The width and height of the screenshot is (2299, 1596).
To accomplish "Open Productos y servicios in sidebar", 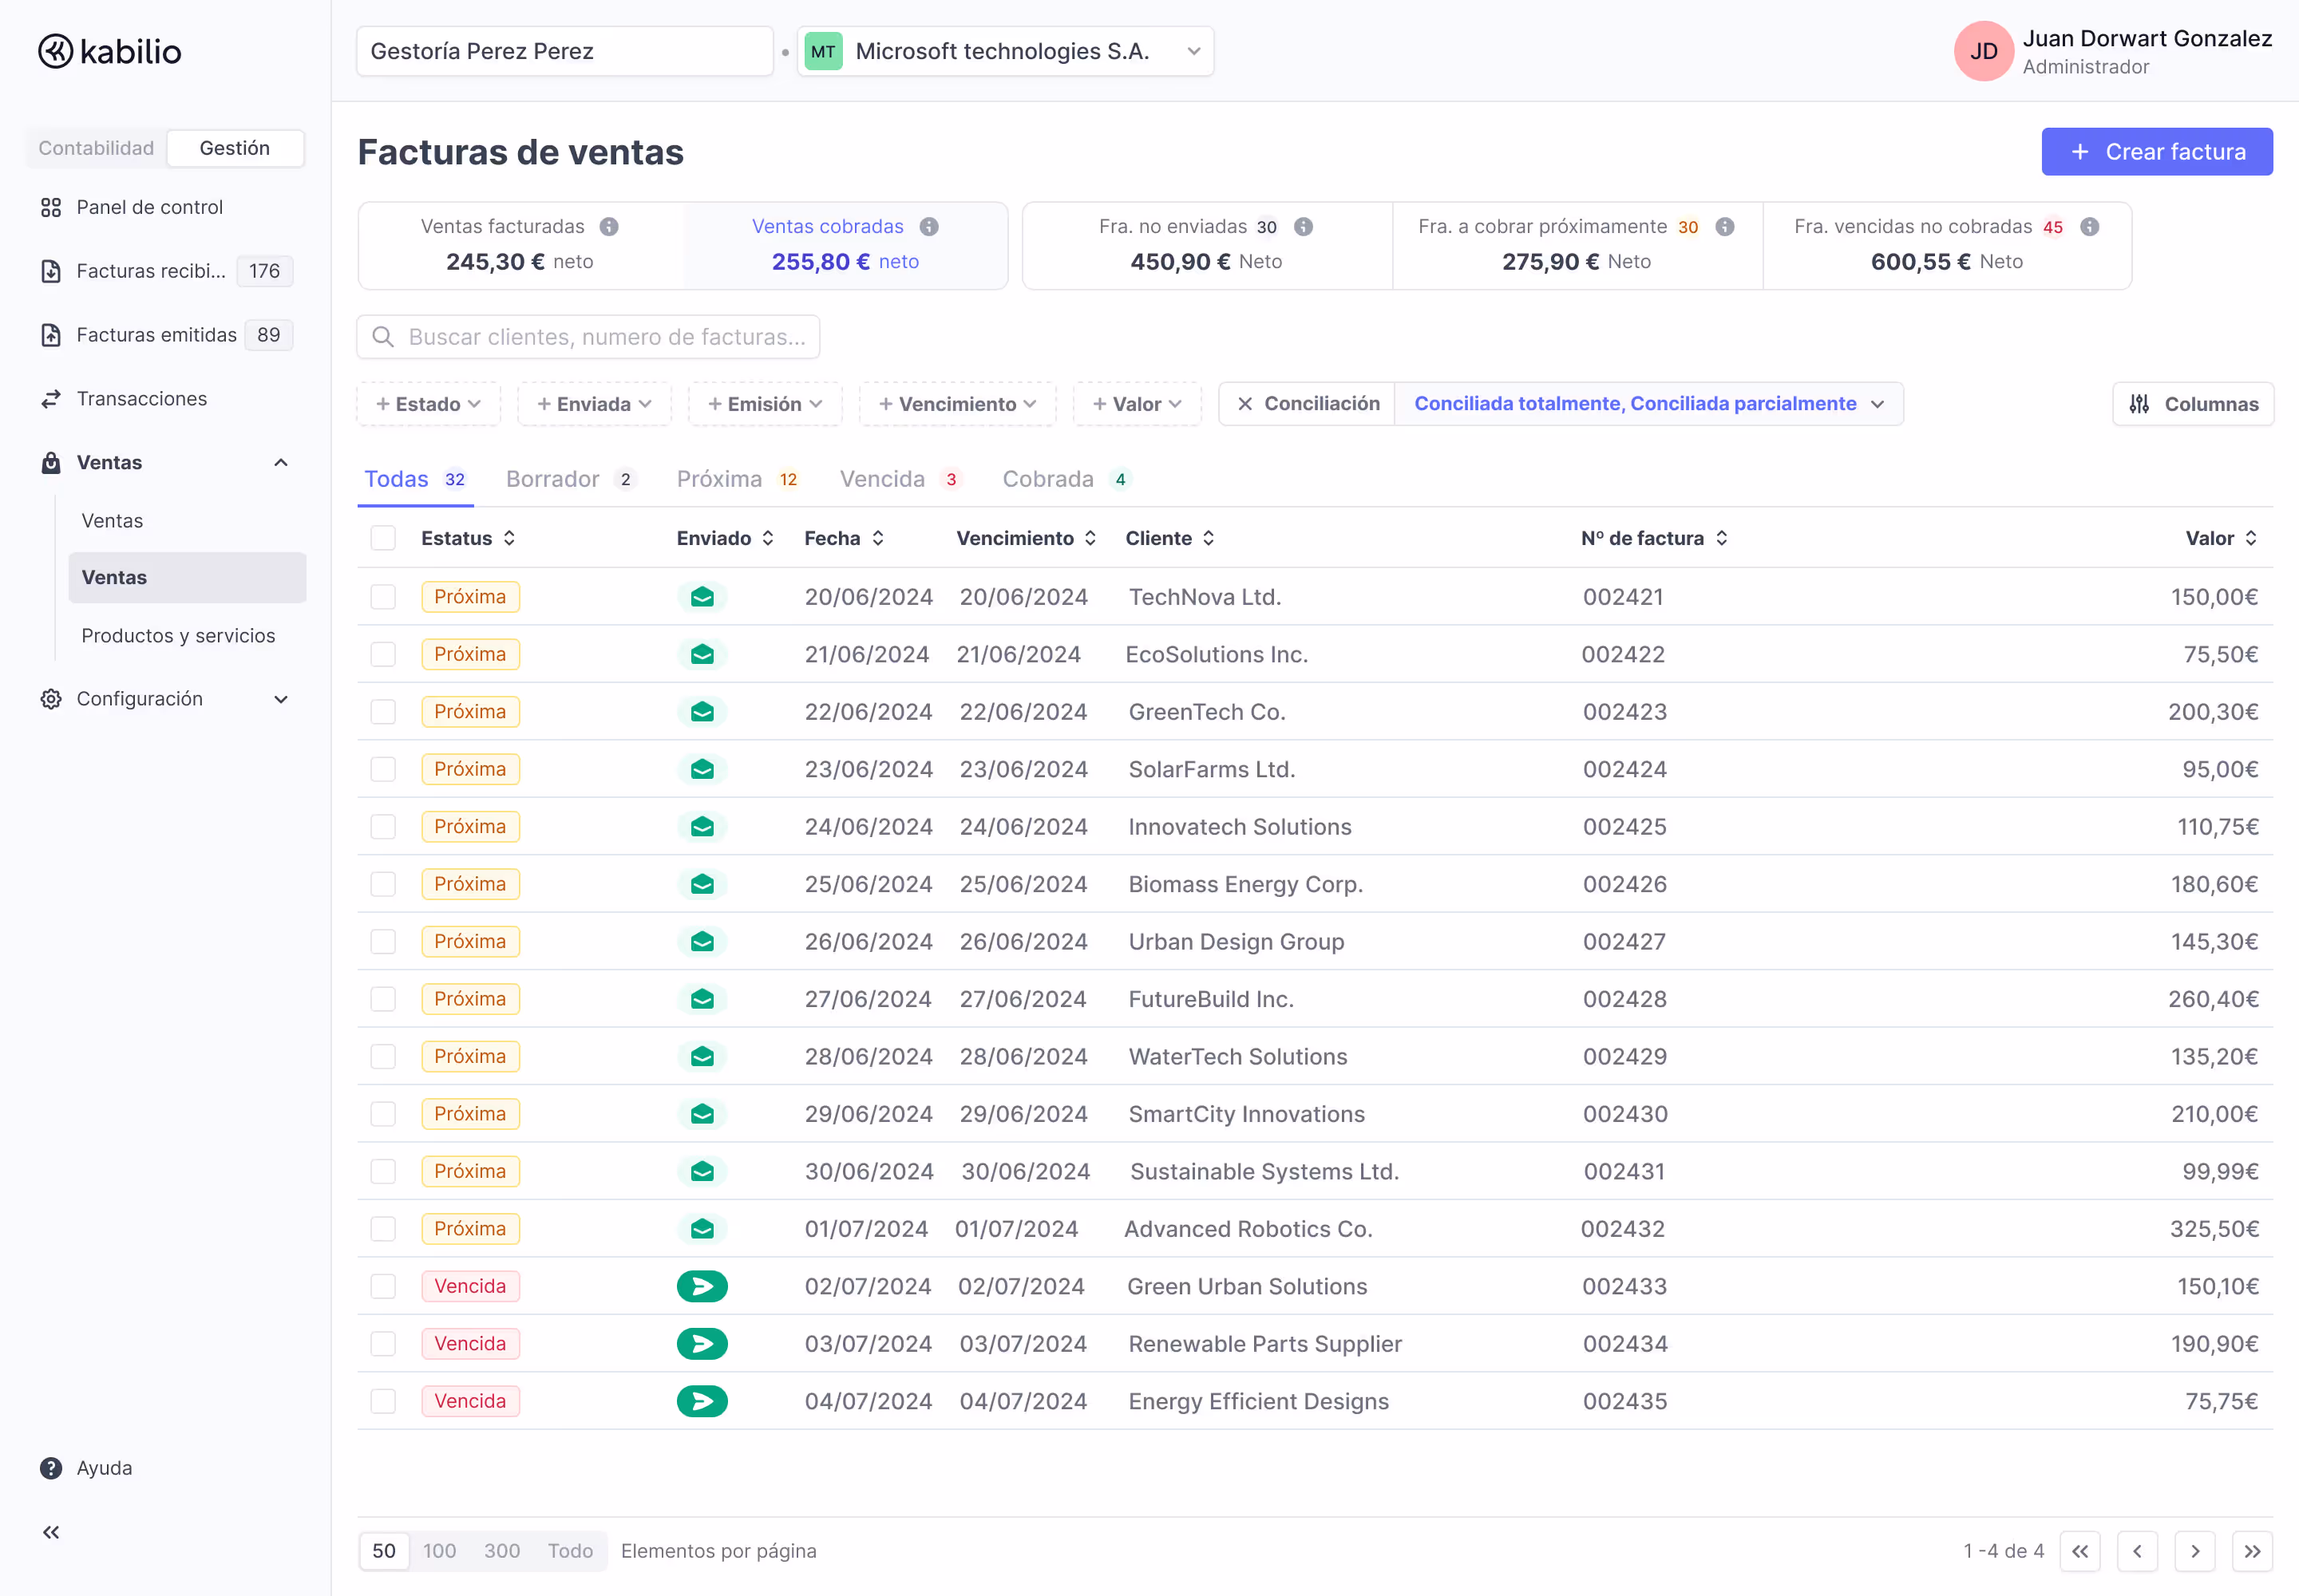I will tap(178, 636).
